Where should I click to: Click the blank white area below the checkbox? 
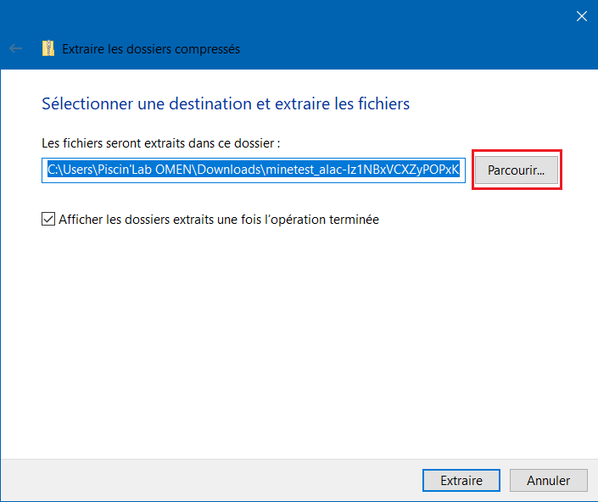click(297, 339)
